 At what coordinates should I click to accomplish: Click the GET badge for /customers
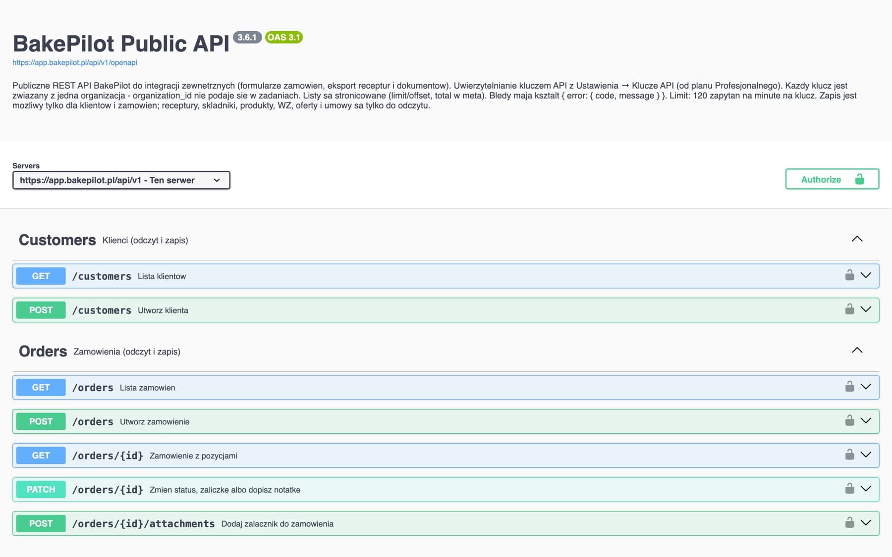tap(41, 276)
